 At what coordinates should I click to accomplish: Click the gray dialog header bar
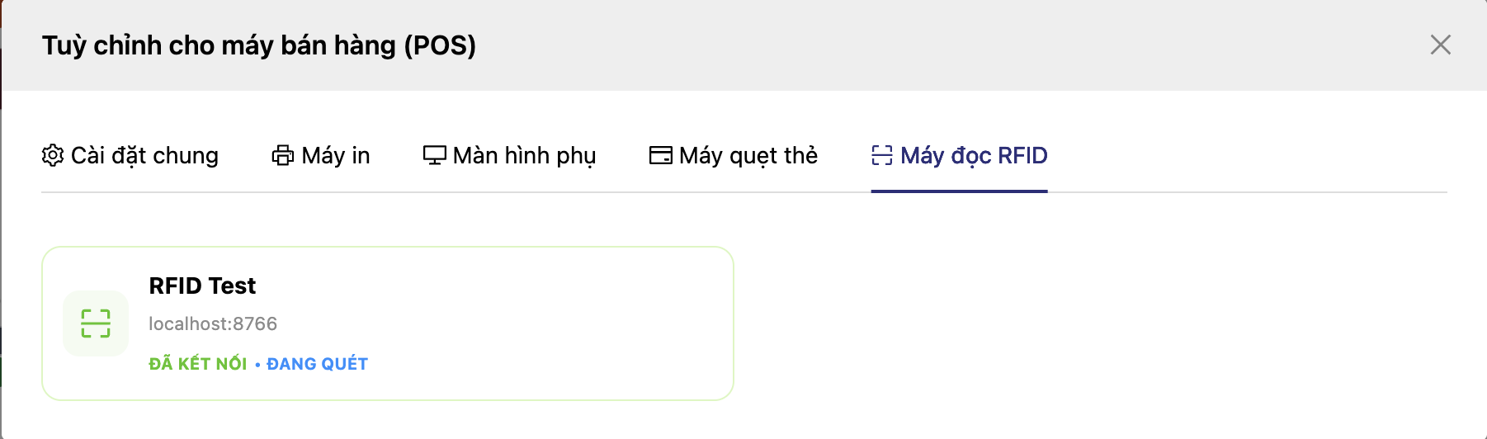tap(908, 45)
